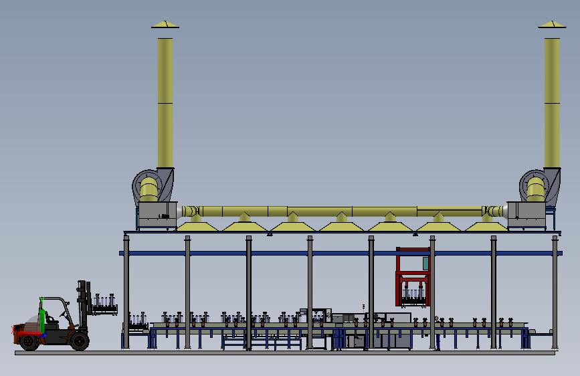This screenshot has height=376, width=580.
Task: Pick the gray fan base box on right
Action: (x=526, y=215)
